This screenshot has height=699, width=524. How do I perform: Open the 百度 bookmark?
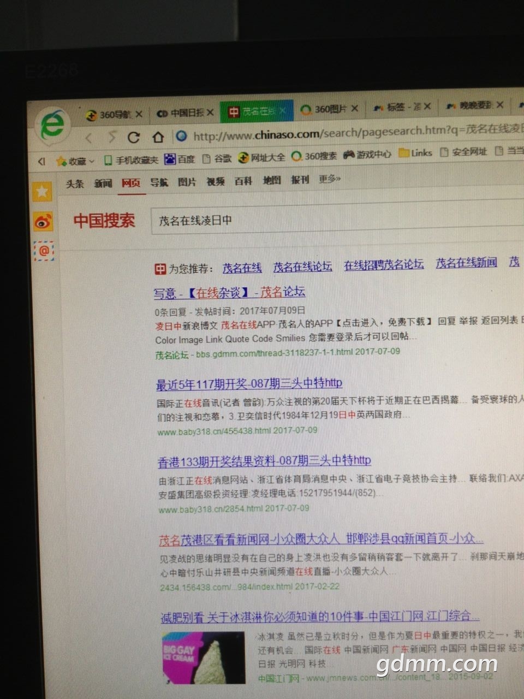(180, 159)
